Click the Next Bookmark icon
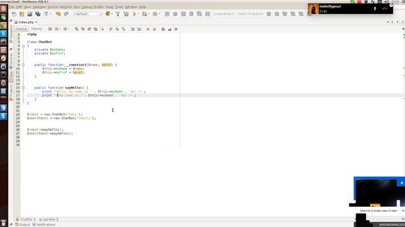 pos(117,29)
